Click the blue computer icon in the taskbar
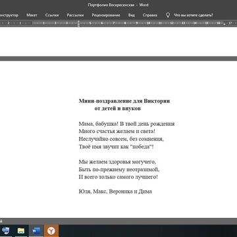237x237 pixels. tap(6, 231)
